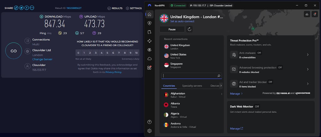Select United Kingdom London recent connection
This screenshot has height=137, width=321.
[192, 46]
